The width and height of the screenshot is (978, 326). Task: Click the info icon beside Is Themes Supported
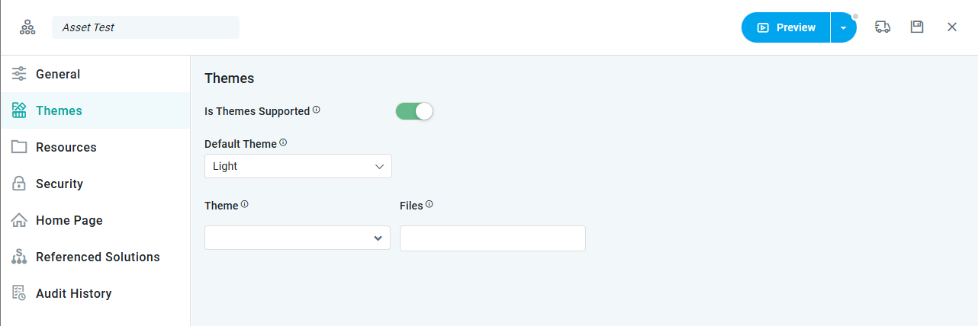point(317,110)
